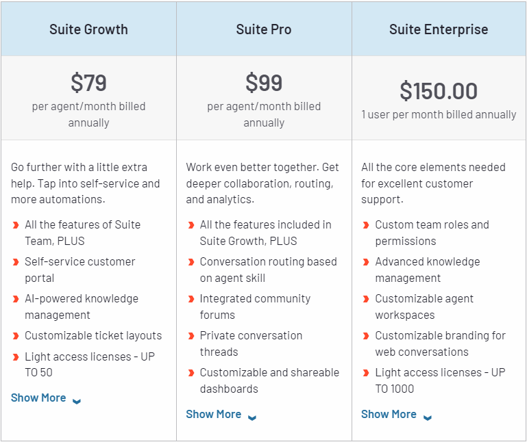The width and height of the screenshot is (527, 442).
Task: Click the bullet arrow beside Self-service customer portal
Action: (16, 262)
